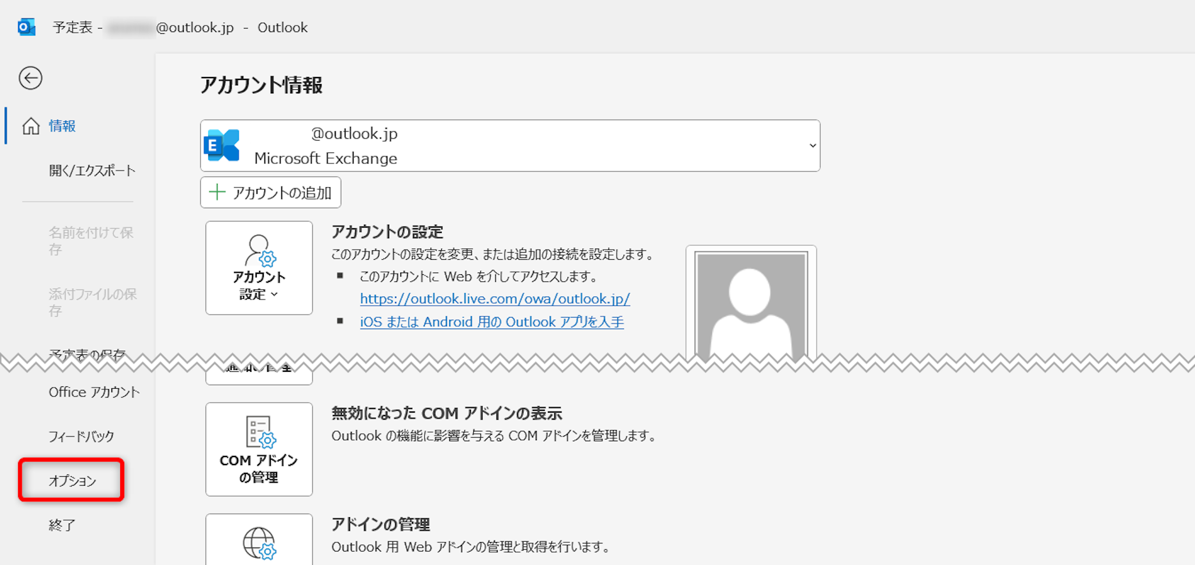Open the フィードバック section
The width and height of the screenshot is (1195, 565).
81,437
